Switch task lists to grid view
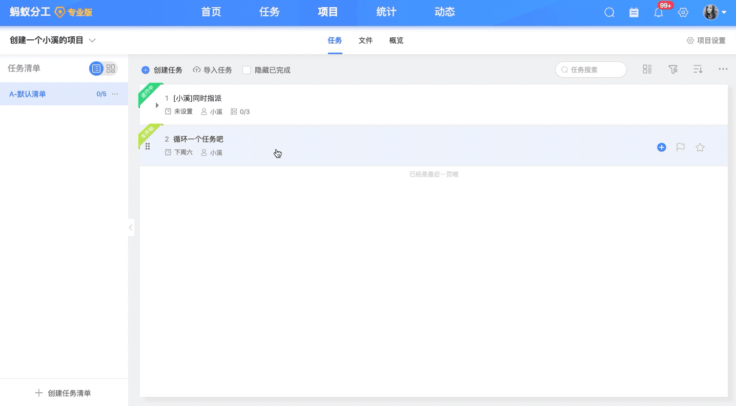Viewport: 736px width, 406px height. (x=111, y=68)
